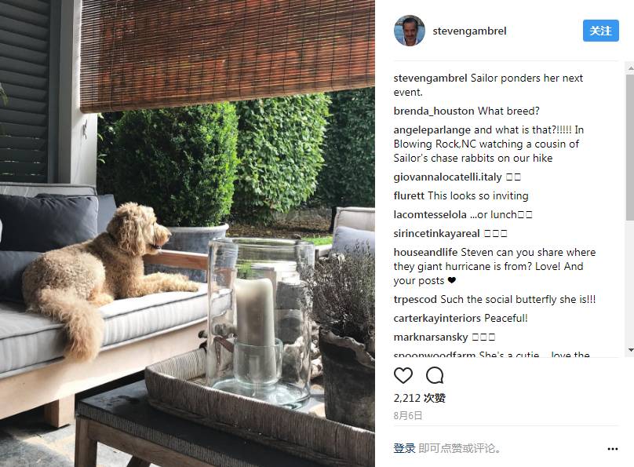634x467 pixels.
Task: Open carterkayinteriors profile link
Action: tap(438, 318)
